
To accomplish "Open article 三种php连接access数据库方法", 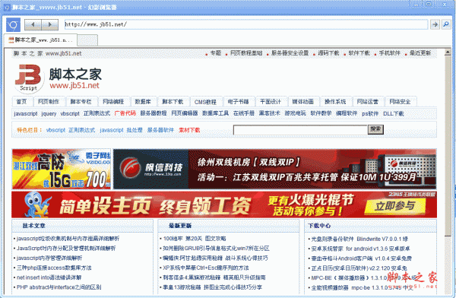I will tap(54, 268).
